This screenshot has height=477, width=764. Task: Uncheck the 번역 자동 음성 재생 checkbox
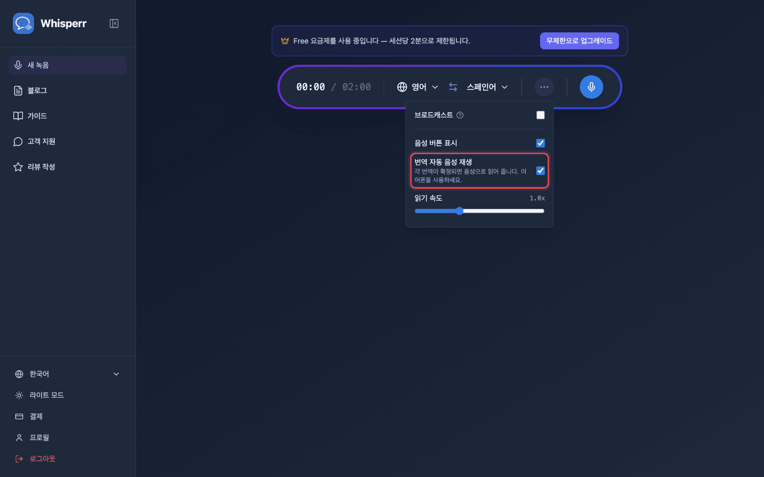[x=541, y=171]
